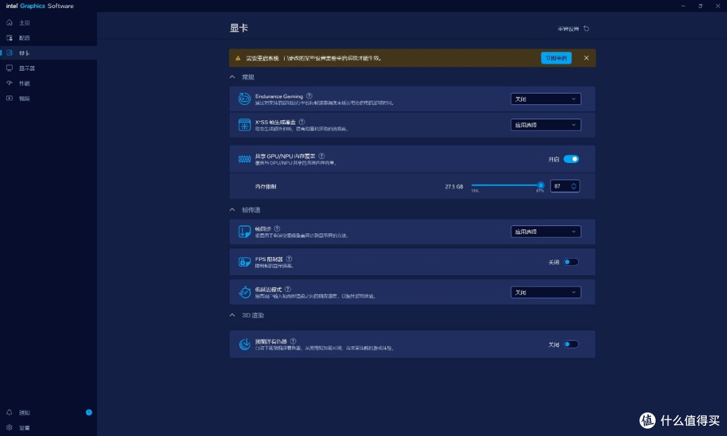The image size is (727, 436).
Task: Dismiss the restart required banner
Action: point(586,58)
